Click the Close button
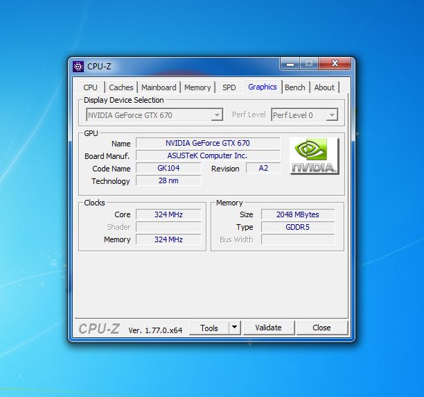 [x=321, y=328]
